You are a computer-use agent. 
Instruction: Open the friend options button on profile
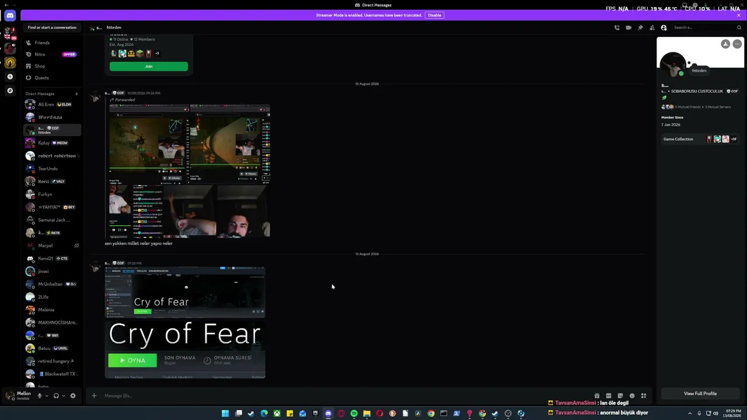(725, 44)
